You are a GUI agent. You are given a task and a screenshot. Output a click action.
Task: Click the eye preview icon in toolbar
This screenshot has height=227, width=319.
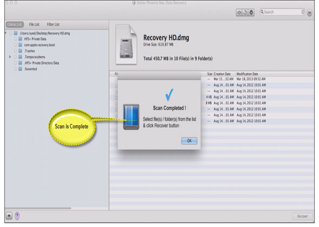coord(239,12)
